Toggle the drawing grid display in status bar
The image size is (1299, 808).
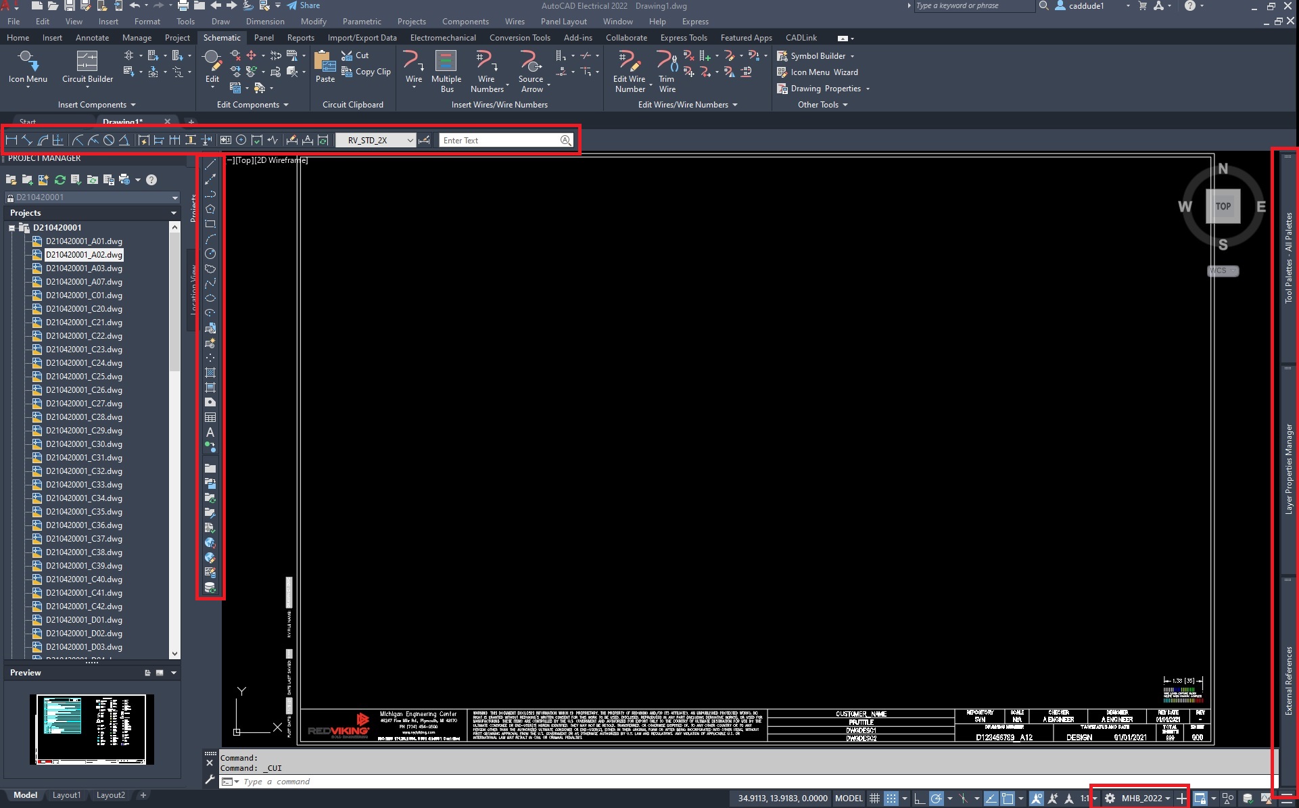tap(874, 799)
